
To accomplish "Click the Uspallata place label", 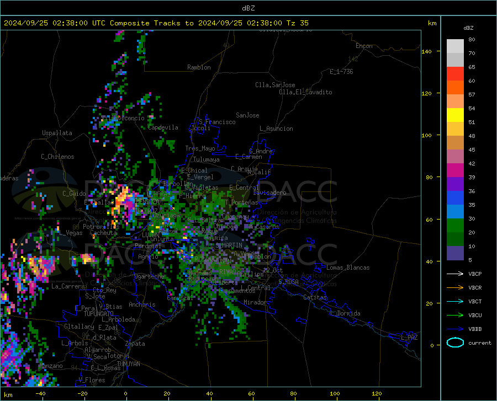I will 57,133.
